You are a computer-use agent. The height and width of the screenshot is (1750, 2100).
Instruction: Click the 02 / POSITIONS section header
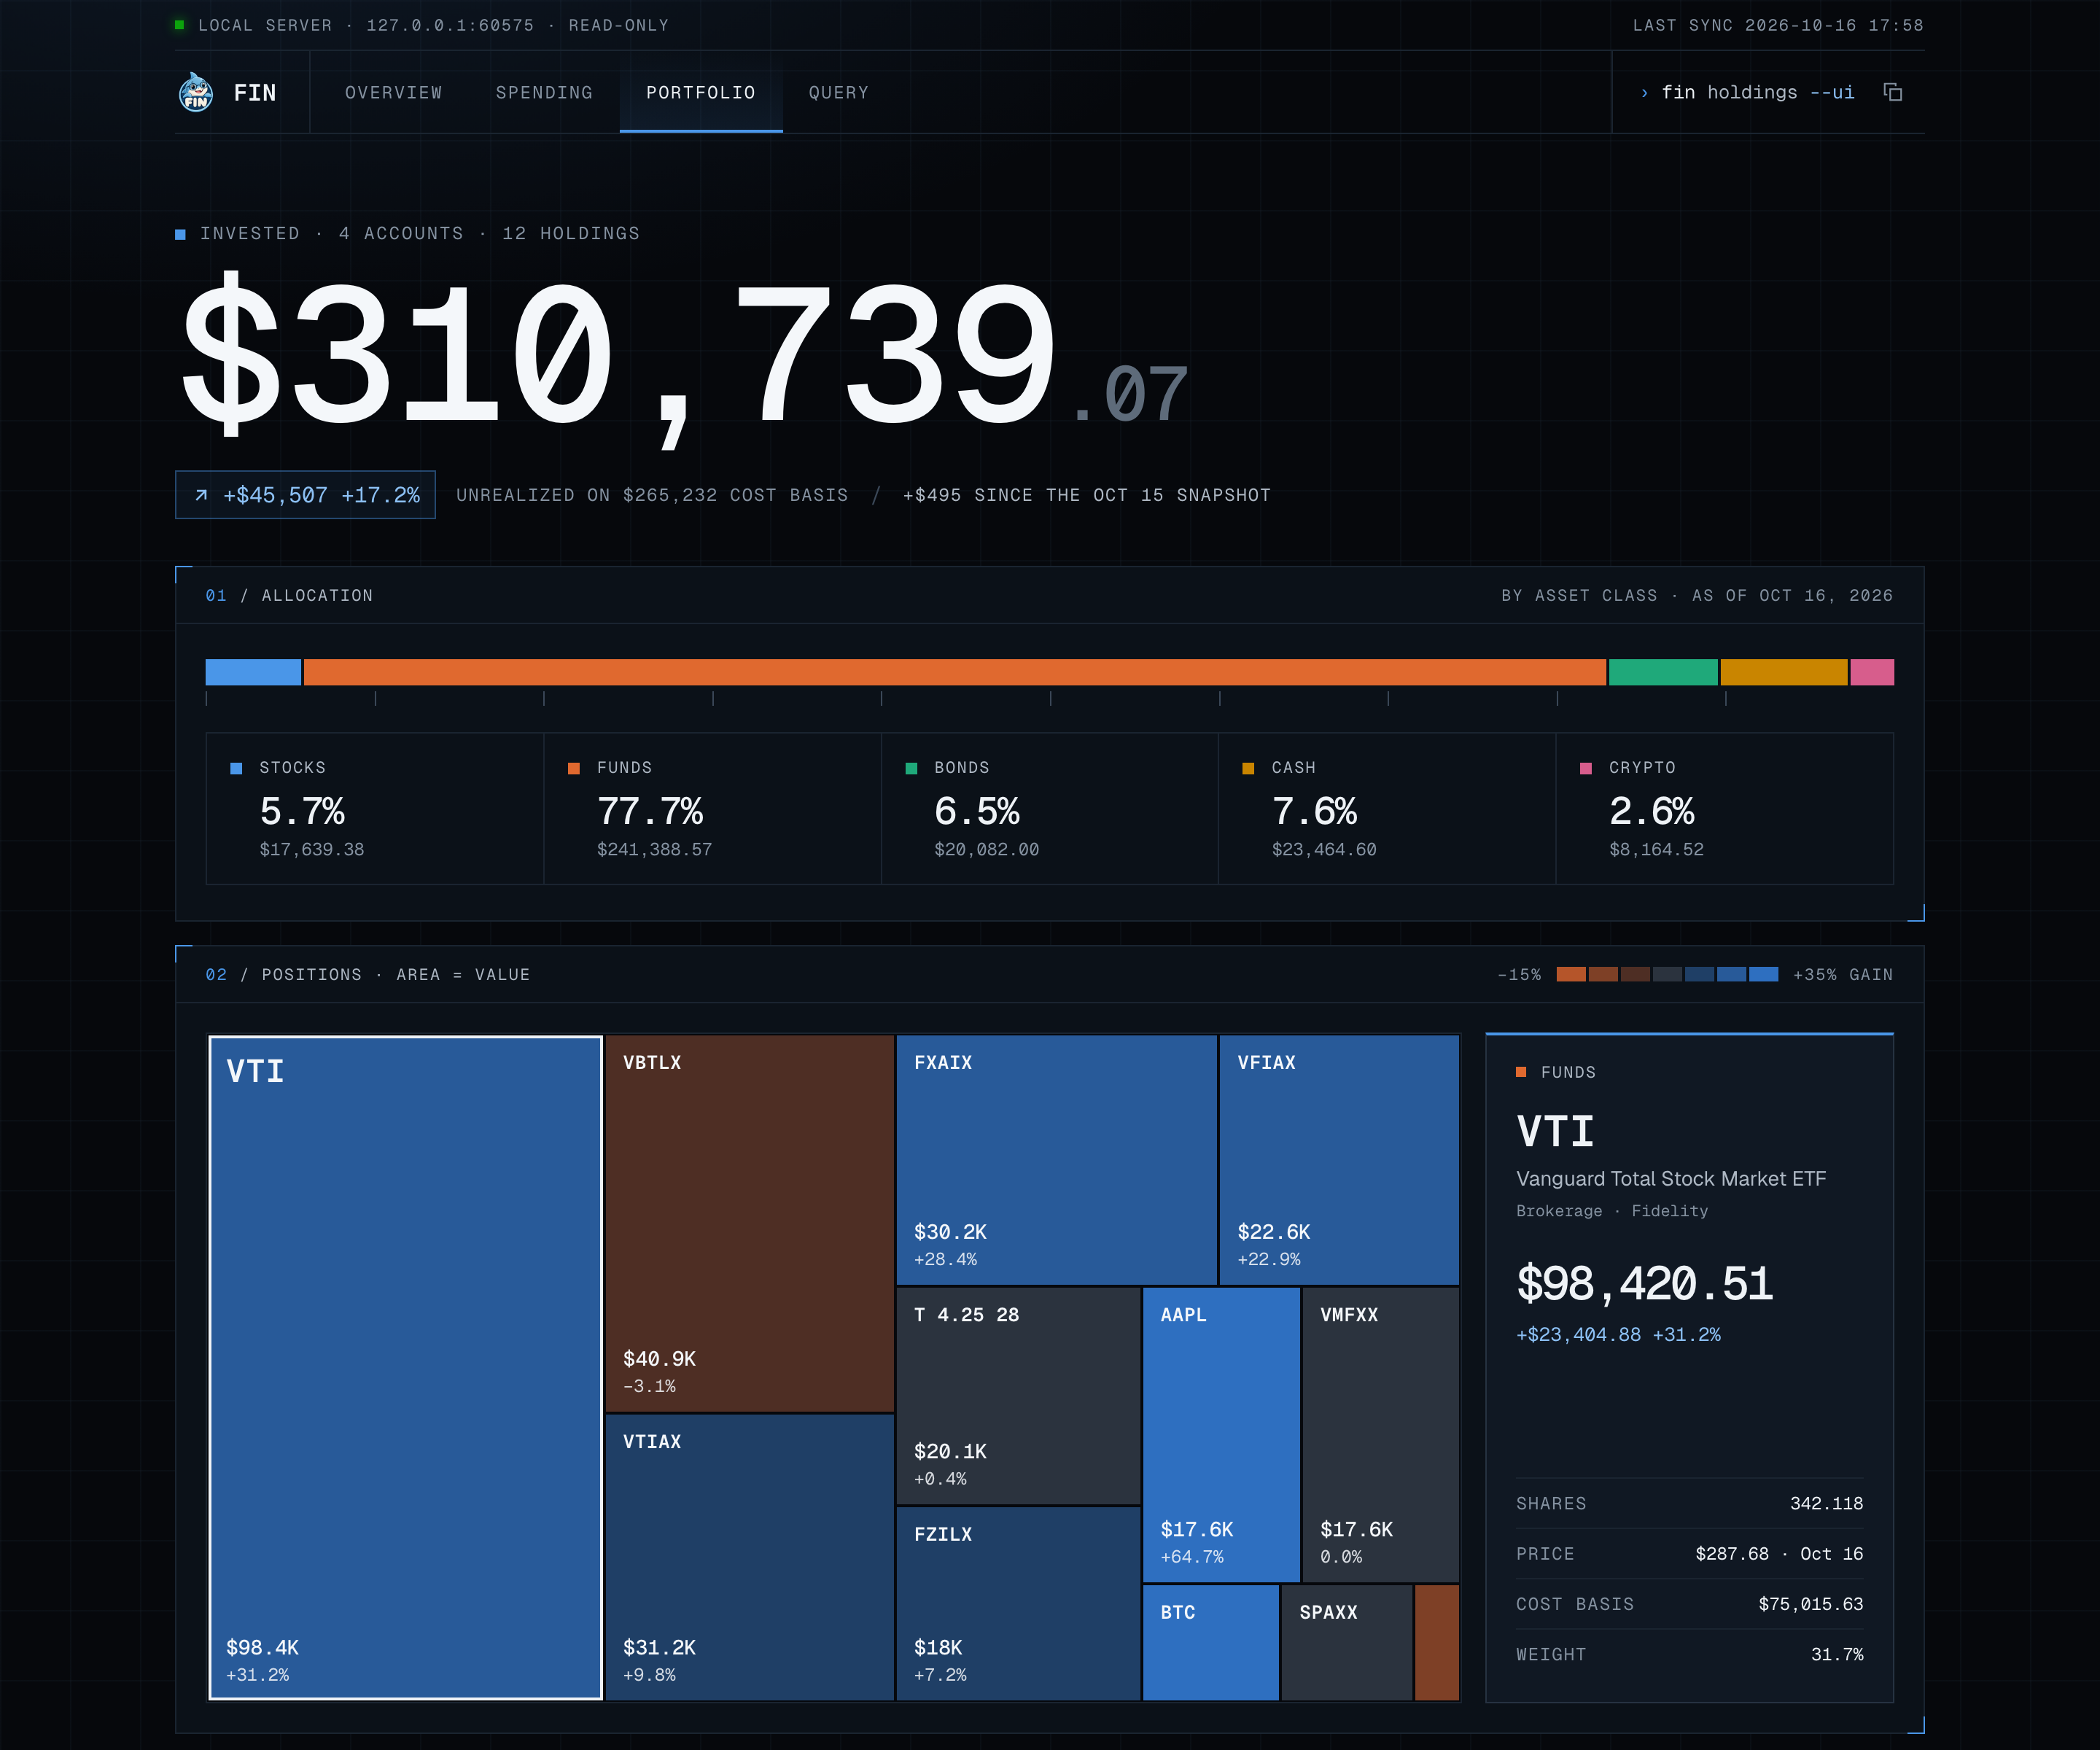coord(367,974)
